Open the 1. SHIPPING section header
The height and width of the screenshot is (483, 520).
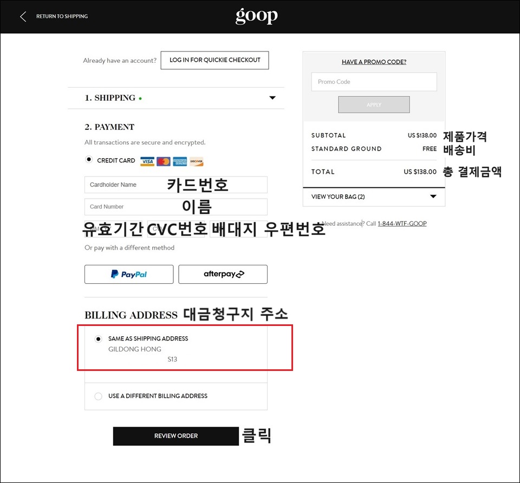[x=175, y=98]
